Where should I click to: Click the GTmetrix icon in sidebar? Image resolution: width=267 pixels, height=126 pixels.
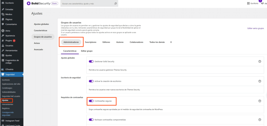tap(3, 69)
